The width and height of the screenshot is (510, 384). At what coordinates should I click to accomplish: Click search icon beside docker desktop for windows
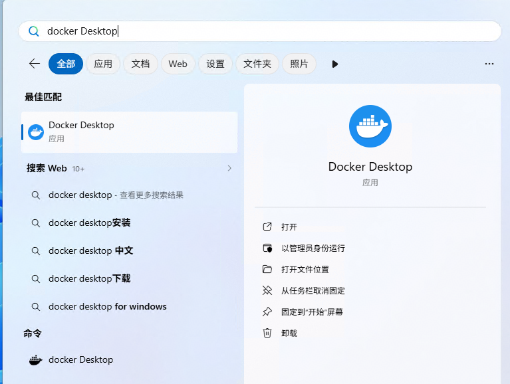pos(36,307)
